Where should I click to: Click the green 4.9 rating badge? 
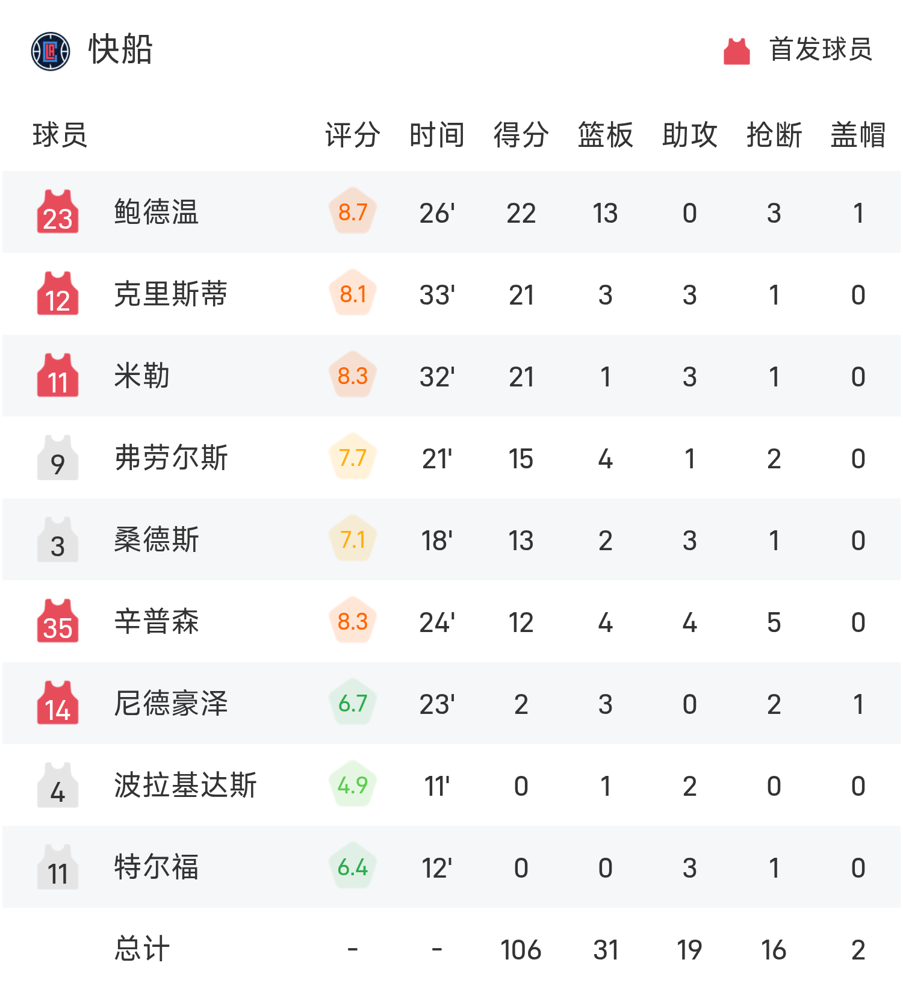(353, 785)
